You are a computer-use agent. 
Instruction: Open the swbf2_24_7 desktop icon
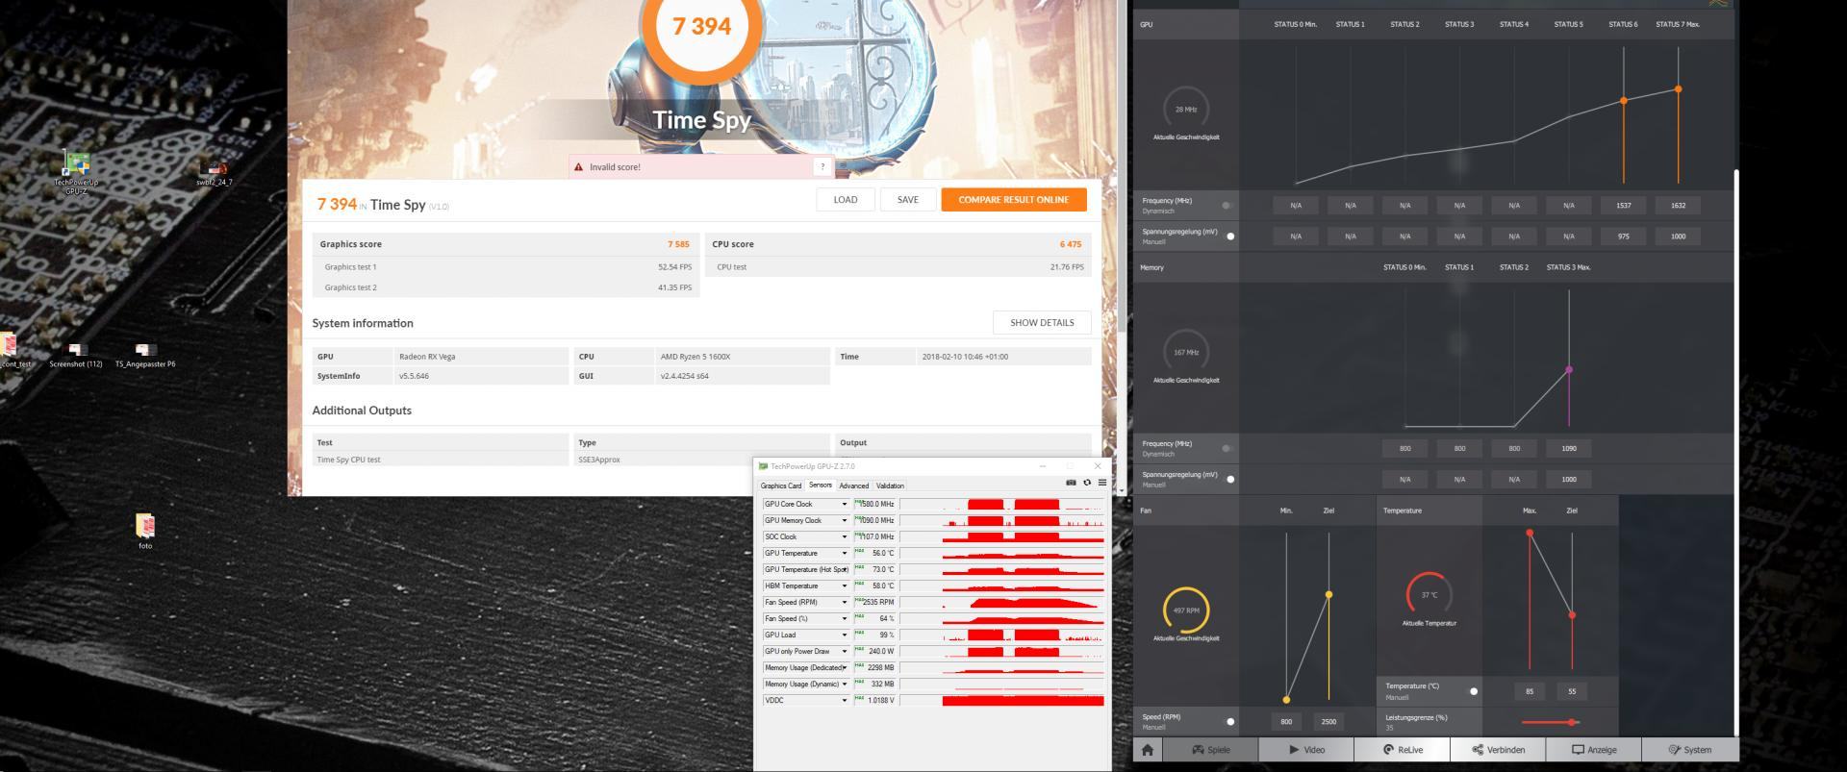click(x=215, y=173)
